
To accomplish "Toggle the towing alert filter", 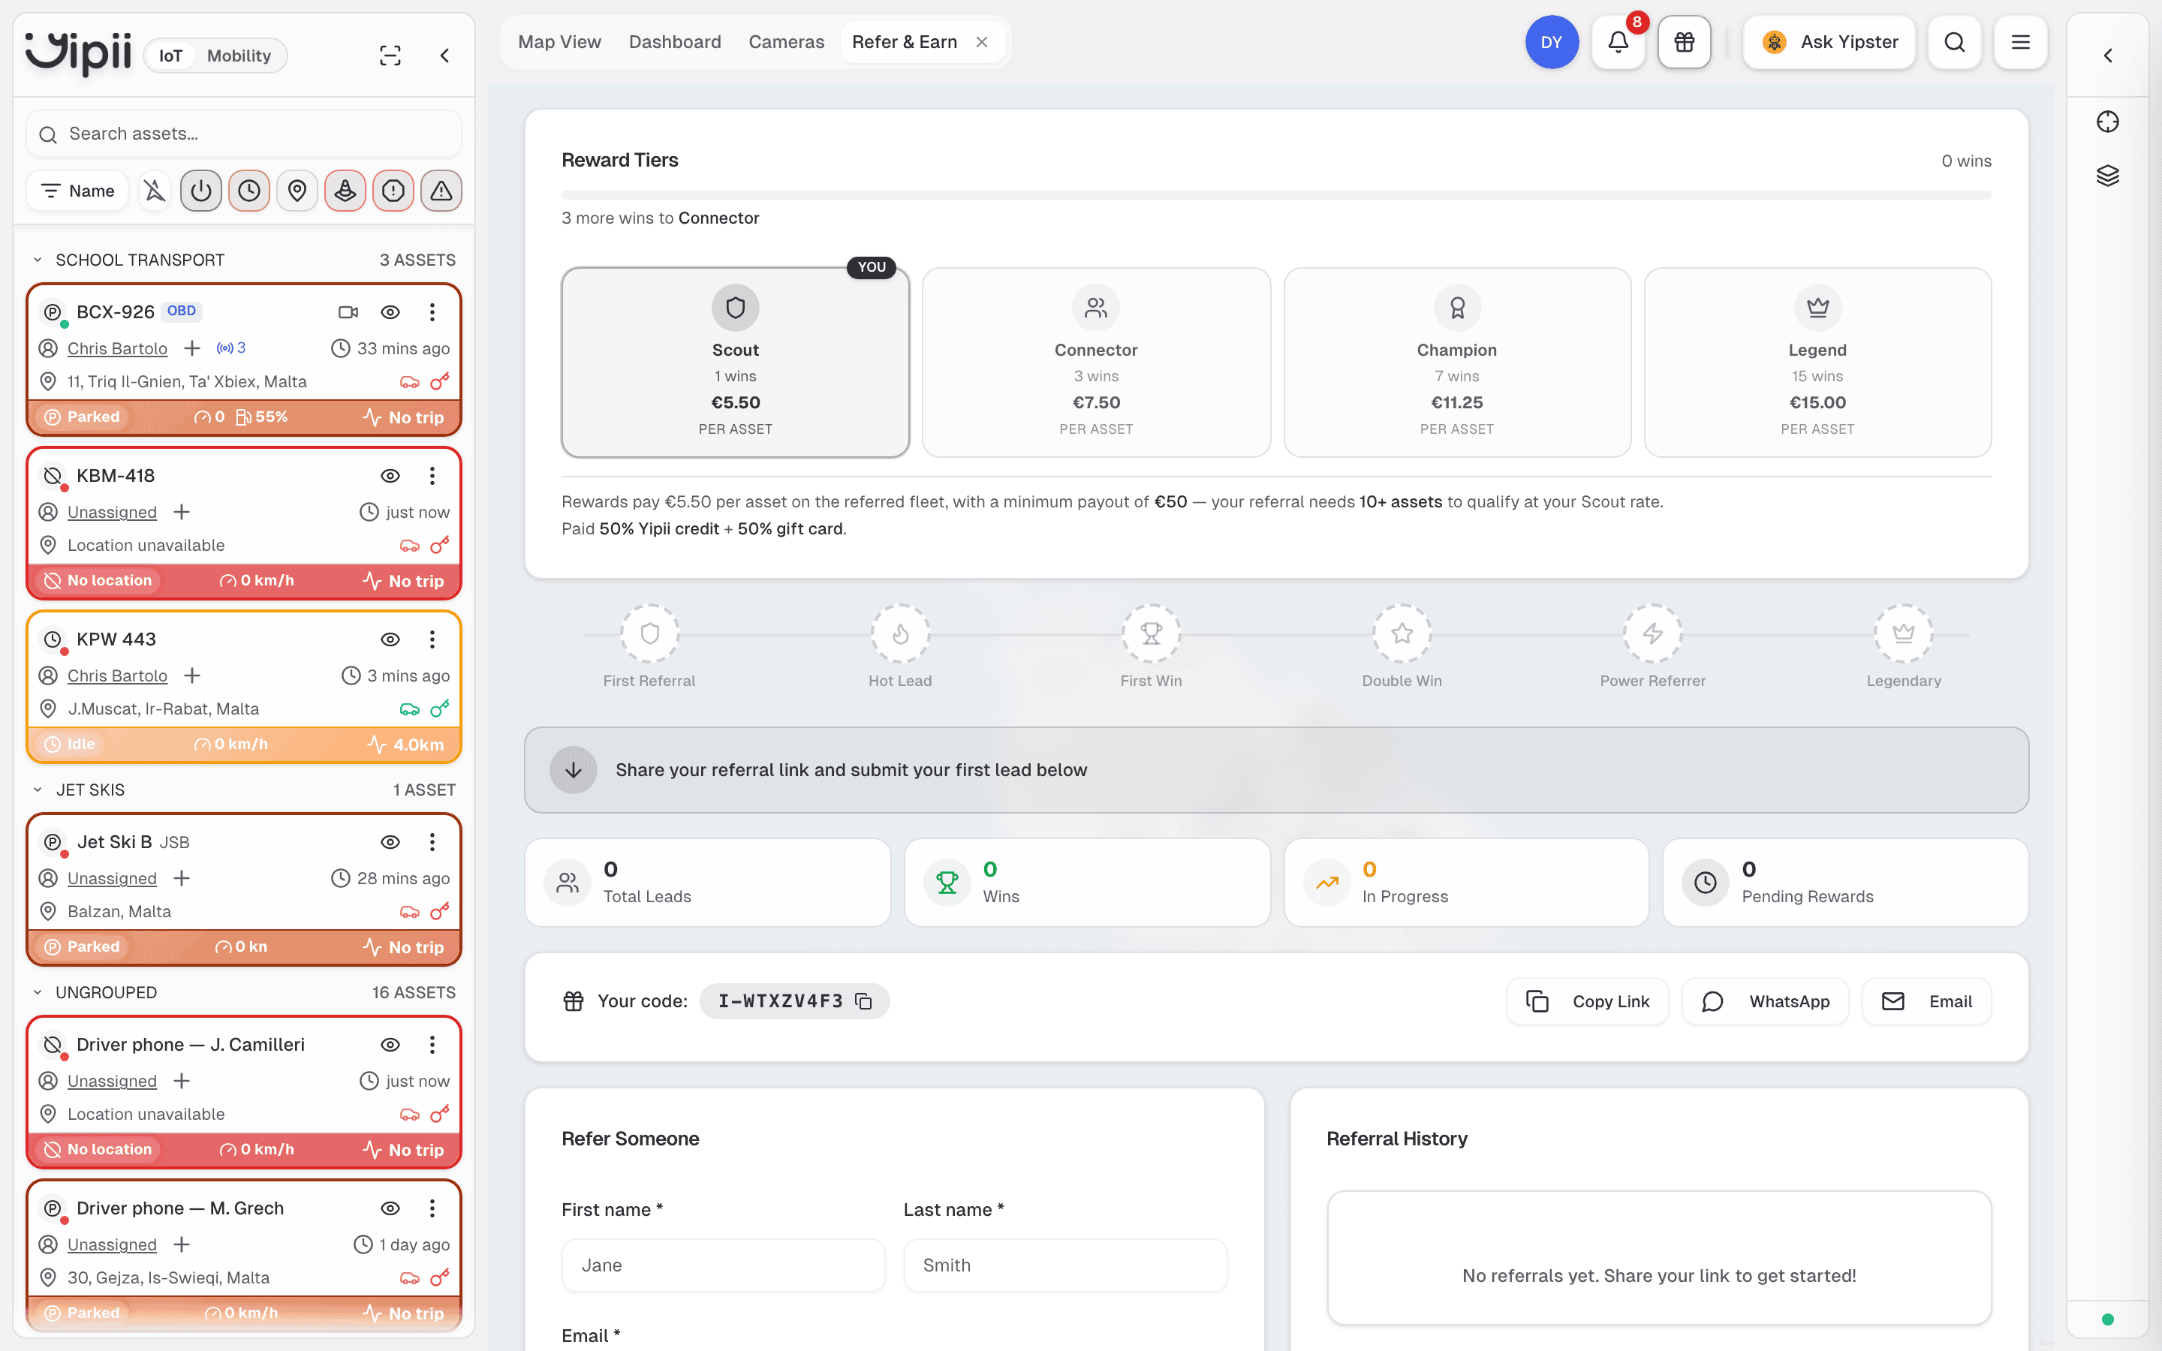I will [345, 191].
